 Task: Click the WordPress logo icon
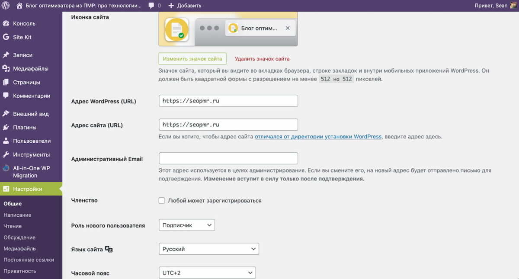[x=6, y=6]
